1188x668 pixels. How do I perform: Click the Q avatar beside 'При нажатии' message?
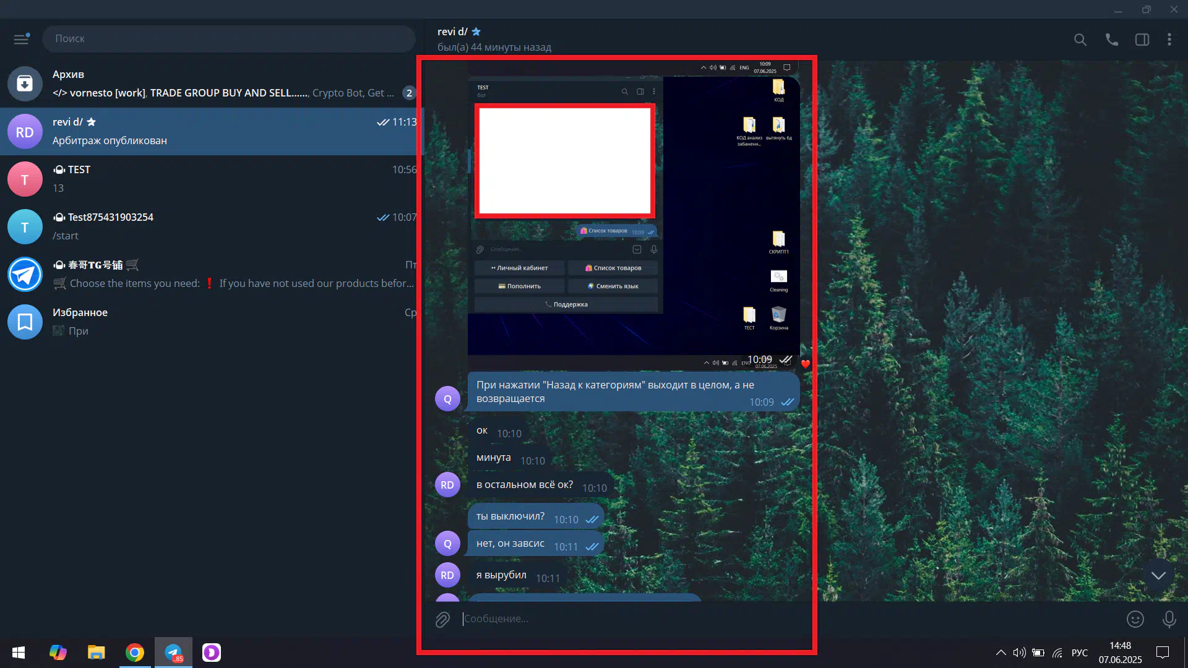[x=447, y=399]
